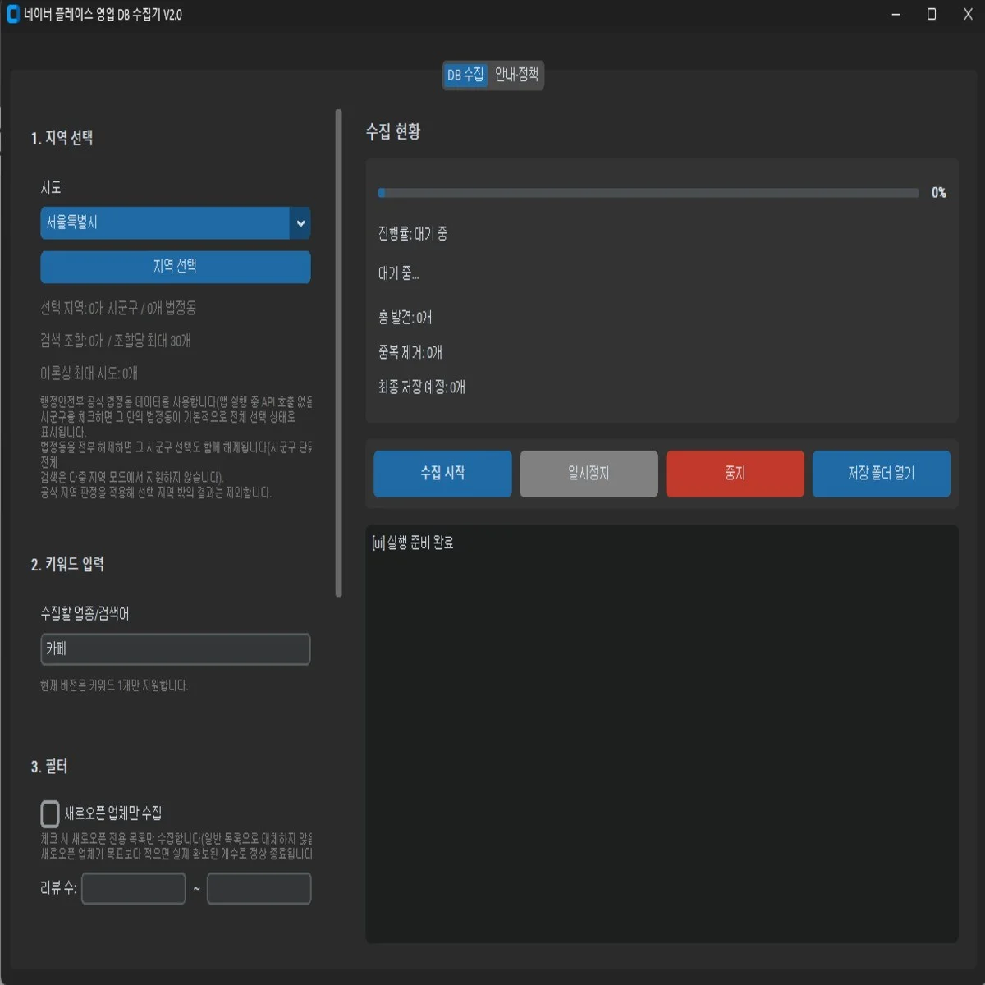
Task: Click the left panel vertical scrollbar
Action: point(339,353)
